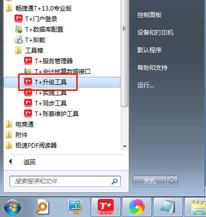Click the 关机 shutdown button
Image resolution: width=206 pixels, height=217 pixels.
click(150, 181)
